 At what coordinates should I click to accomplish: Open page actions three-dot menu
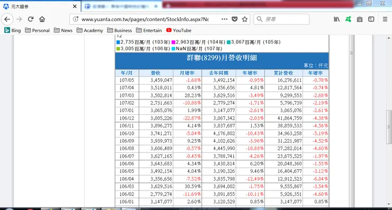(x=225, y=19)
